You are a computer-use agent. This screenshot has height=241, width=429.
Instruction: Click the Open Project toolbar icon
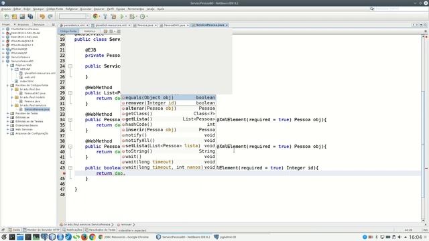22,17
